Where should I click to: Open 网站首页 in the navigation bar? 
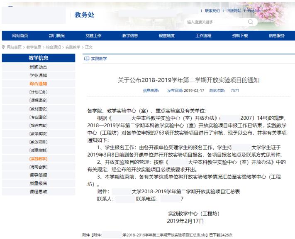tap(20, 36)
